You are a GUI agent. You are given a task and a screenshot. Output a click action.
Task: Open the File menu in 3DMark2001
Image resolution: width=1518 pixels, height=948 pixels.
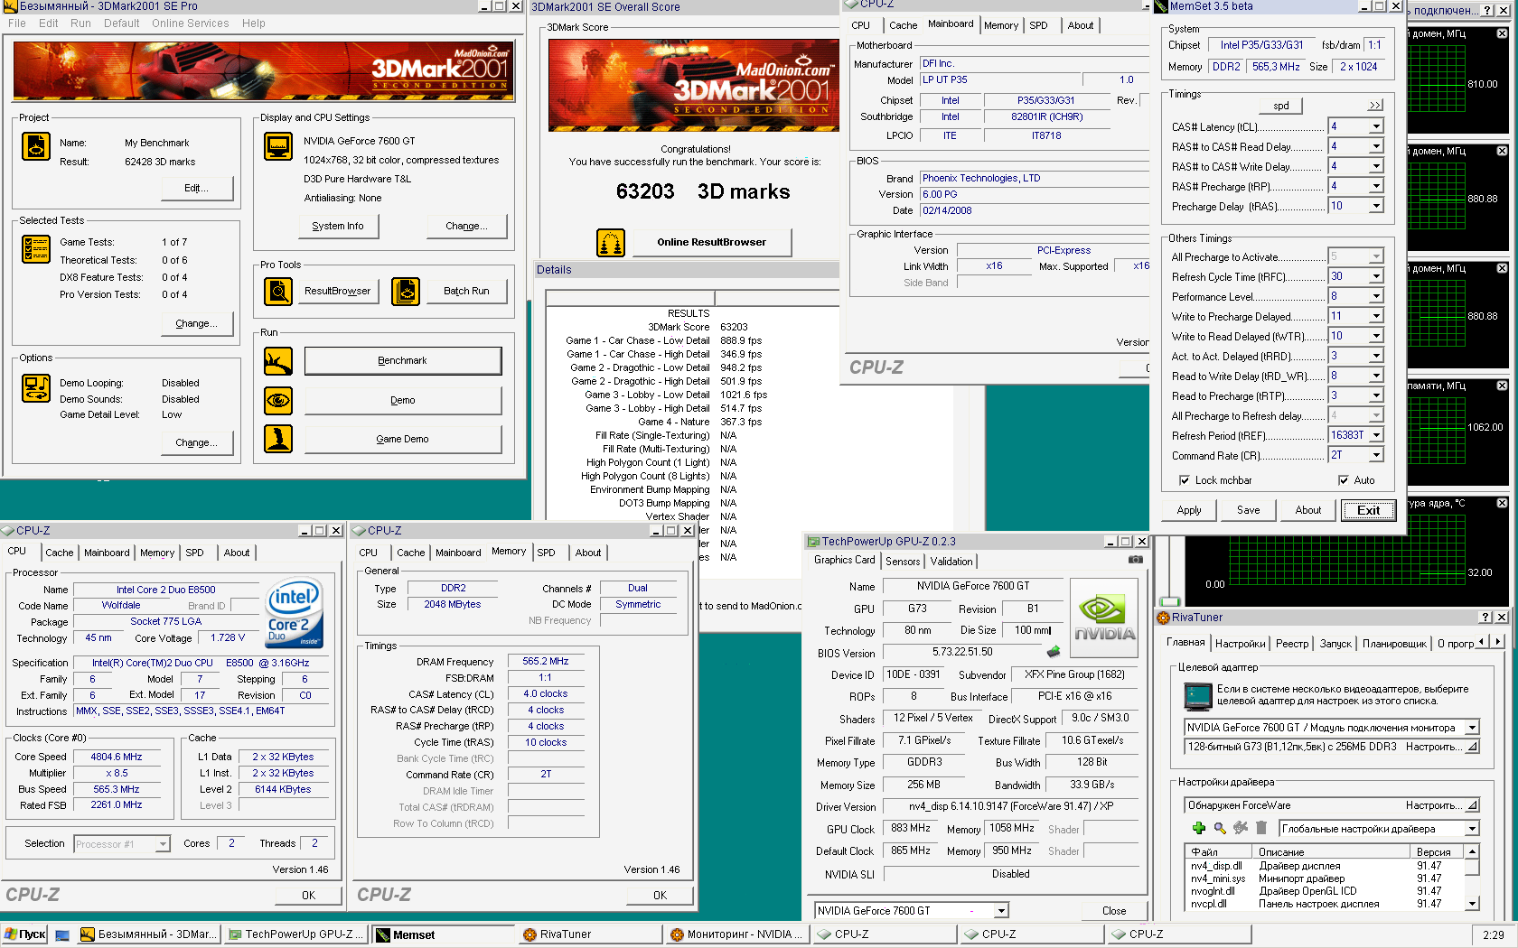point(17,23)
